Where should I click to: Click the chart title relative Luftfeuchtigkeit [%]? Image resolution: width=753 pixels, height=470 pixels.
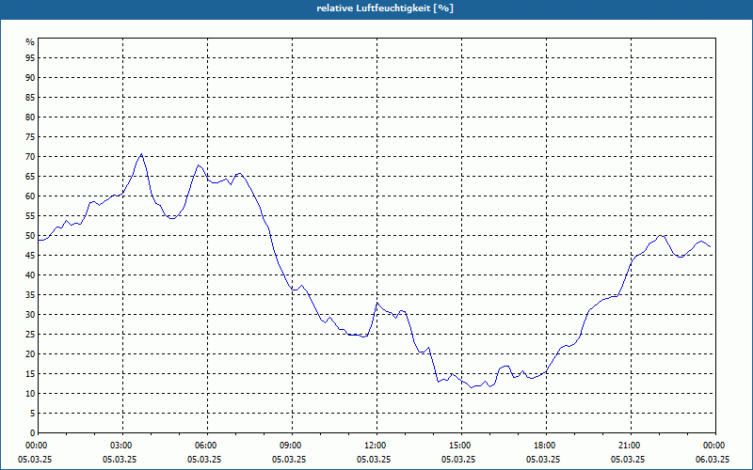[385, 8]
